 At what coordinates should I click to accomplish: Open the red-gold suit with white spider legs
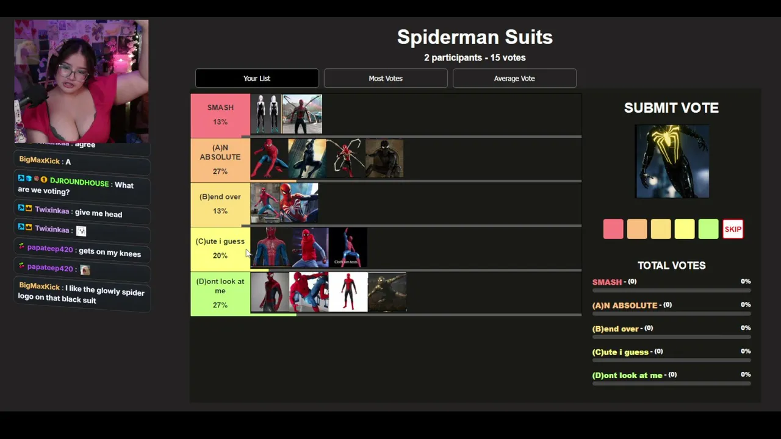click(345, 159)
